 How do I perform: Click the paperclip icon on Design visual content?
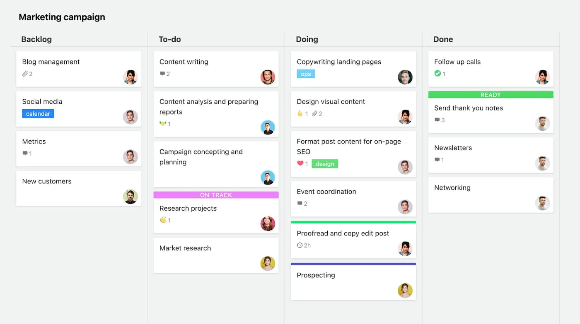315,113
